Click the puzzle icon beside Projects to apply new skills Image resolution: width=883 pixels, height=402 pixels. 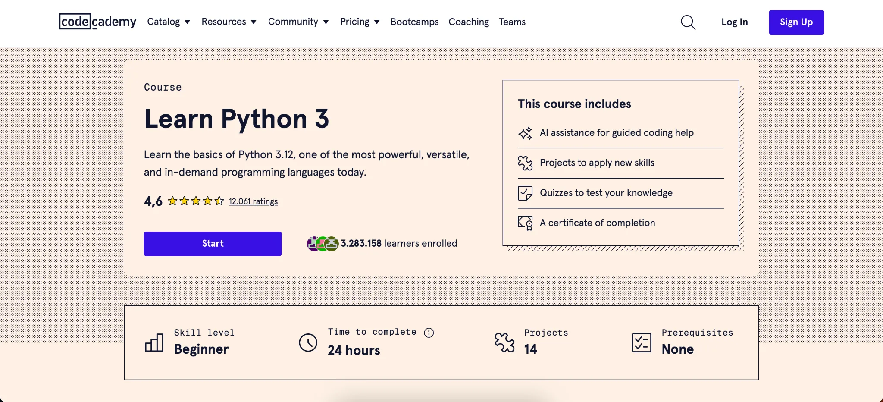(525, 163)
